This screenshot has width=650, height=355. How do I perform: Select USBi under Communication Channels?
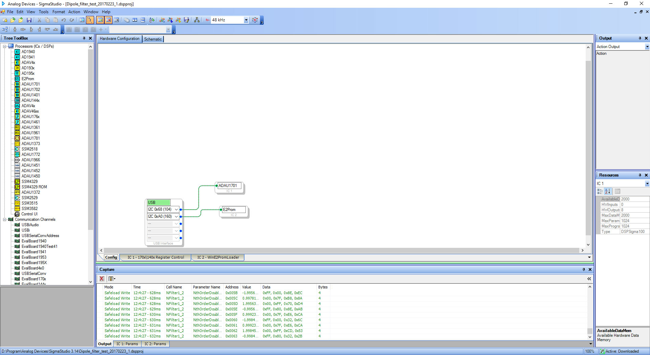(25, 230)
